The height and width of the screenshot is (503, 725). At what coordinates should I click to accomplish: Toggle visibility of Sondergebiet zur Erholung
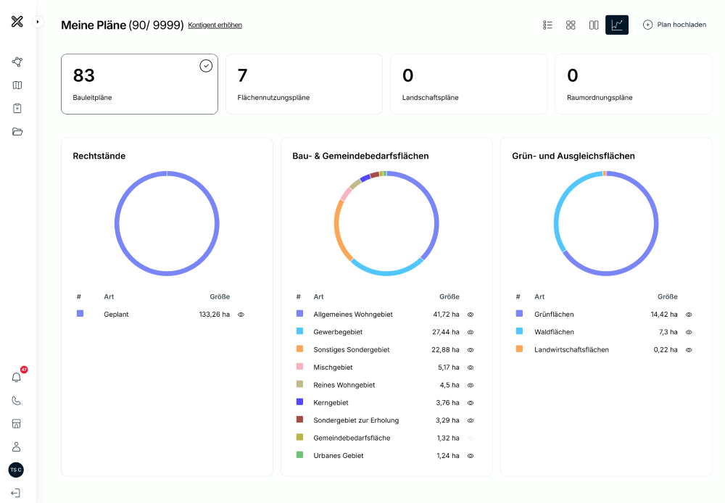click(471, 420)
